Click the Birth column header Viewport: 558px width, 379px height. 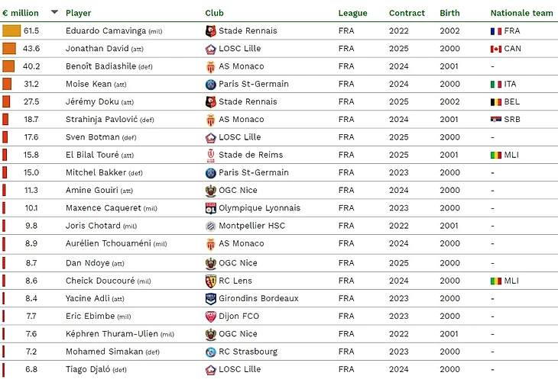point(449,13)
